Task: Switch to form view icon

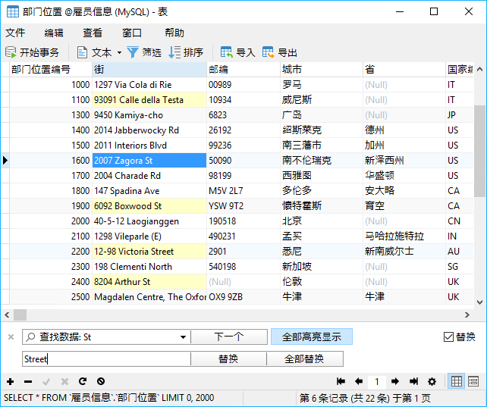Action: (x=473, y=381)
